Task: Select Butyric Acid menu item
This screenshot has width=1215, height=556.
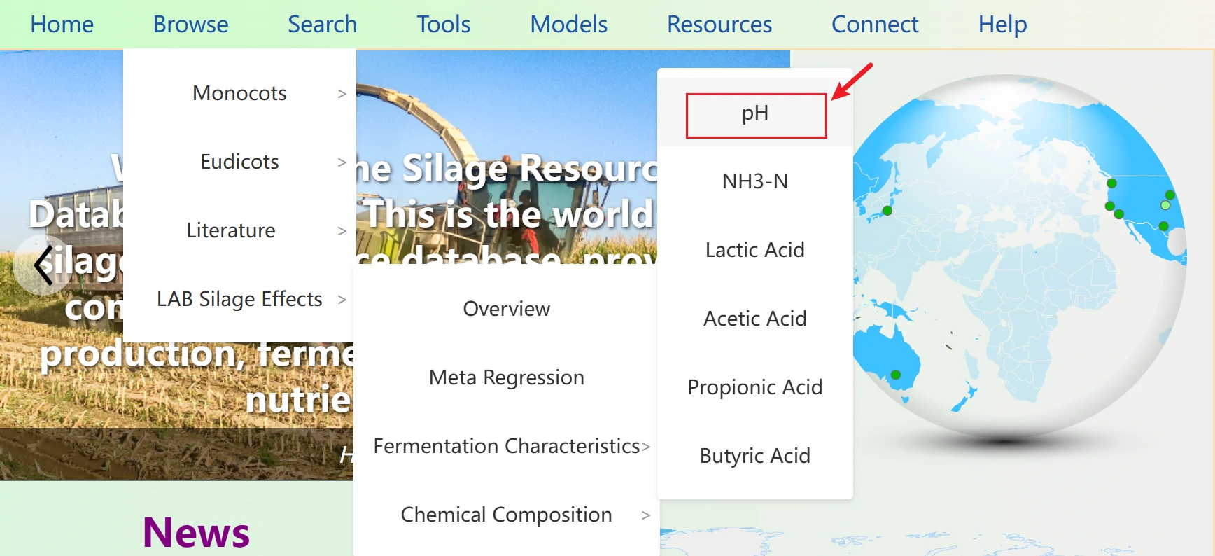Action: point(754,457)
